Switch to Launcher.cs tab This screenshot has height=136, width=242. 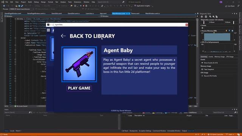tap(90, 14)
